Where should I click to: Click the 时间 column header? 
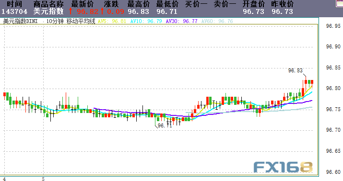[14, 4]
